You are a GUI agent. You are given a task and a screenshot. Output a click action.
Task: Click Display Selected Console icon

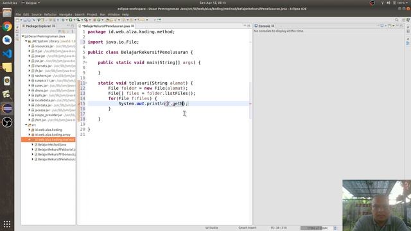(382, 26)
